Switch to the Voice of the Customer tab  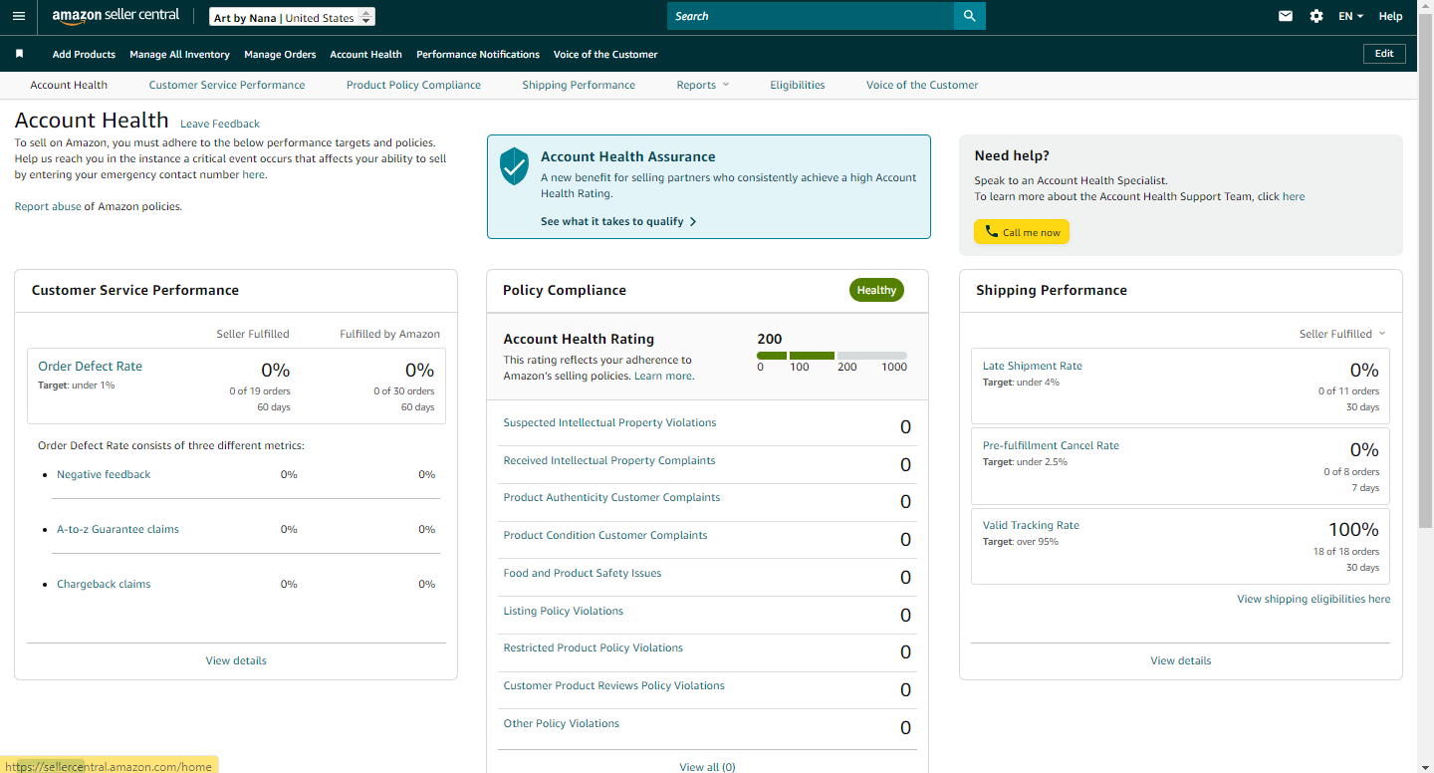[x=922, y=85]
